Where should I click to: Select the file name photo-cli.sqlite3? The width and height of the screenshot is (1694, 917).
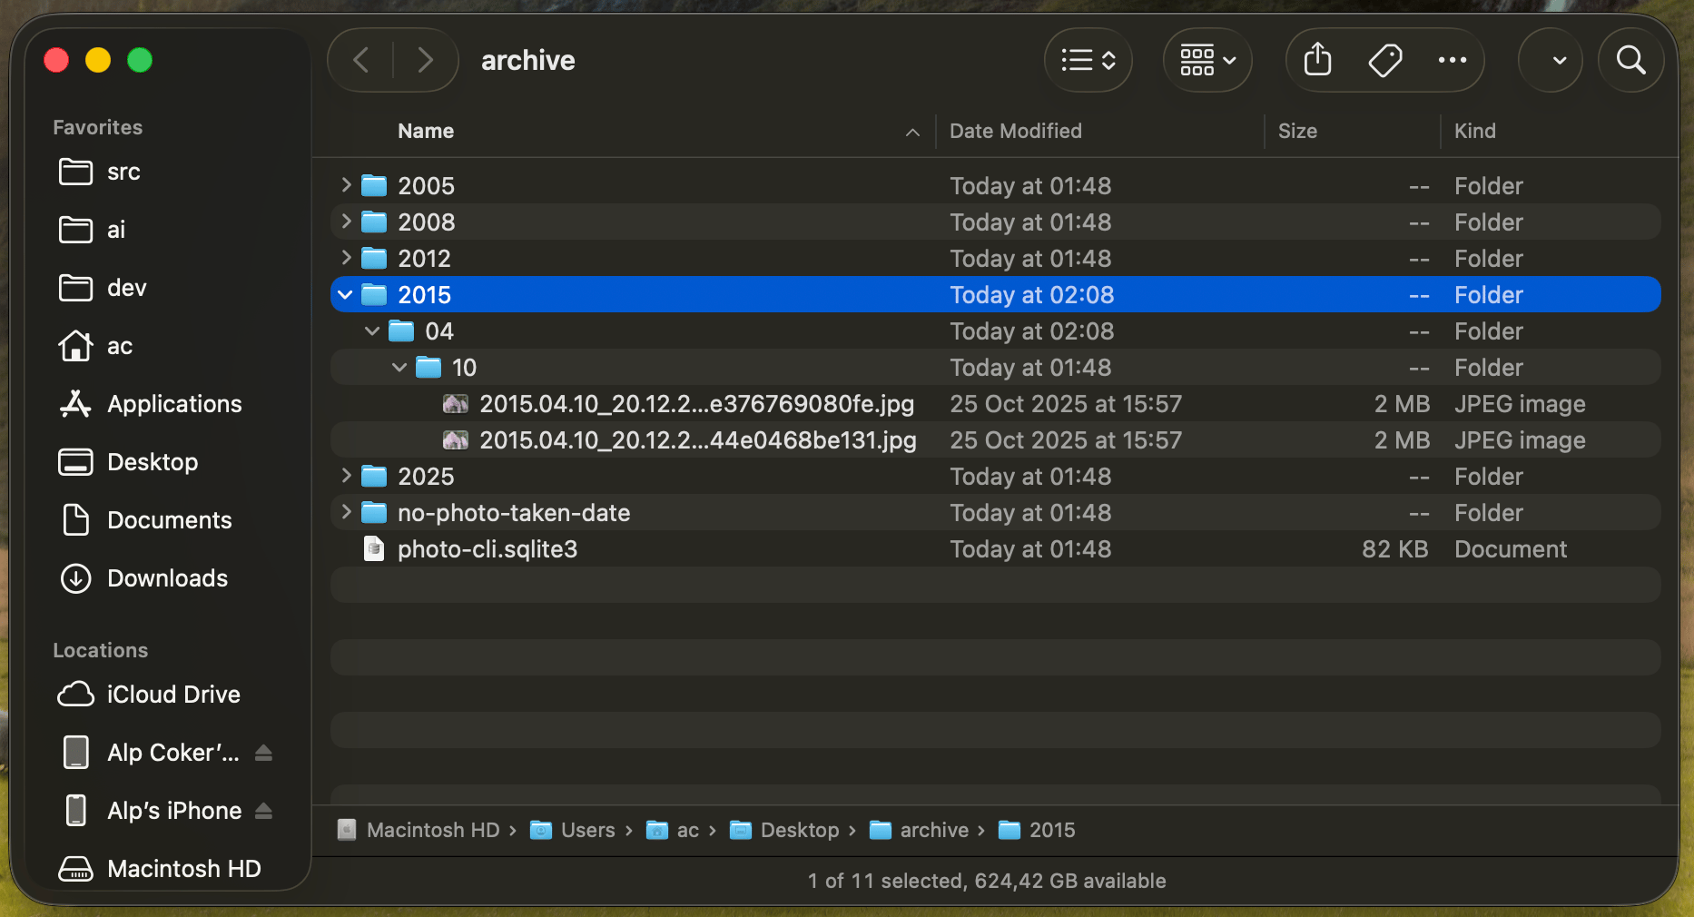pyautogui.click(x=488, y=548)
